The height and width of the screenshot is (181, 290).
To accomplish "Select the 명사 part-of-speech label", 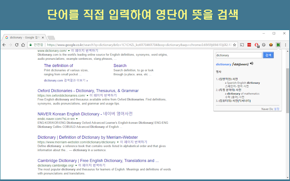I will pos(219,72).
